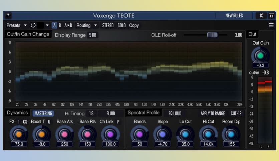
Task: Click the FX knob
Action: tap(19, 134)
